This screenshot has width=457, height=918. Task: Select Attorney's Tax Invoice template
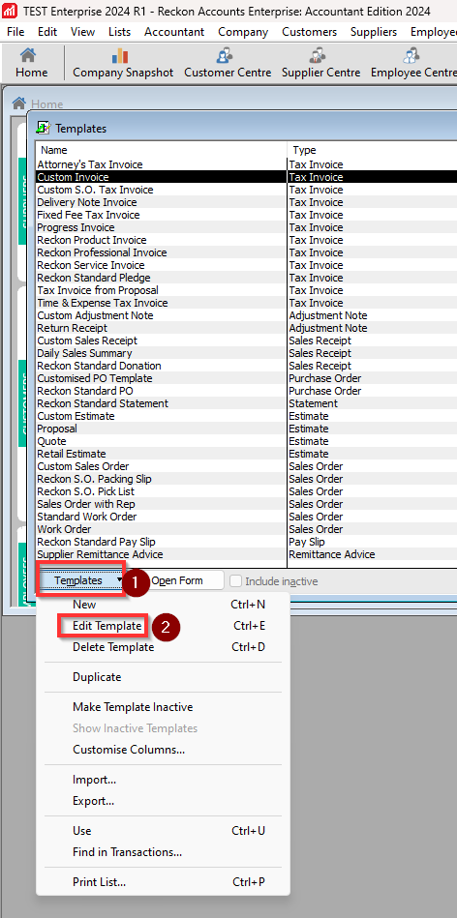tap(246, 164)
